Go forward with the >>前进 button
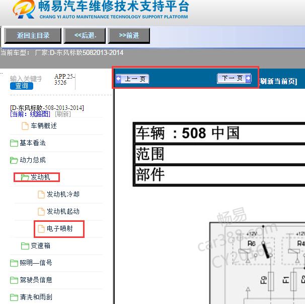Image resolution: width=305 pixels, height=304 pixels. 129,35
